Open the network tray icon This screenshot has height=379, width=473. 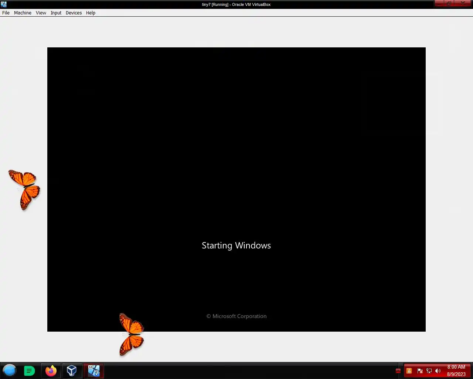pos(429,371)
